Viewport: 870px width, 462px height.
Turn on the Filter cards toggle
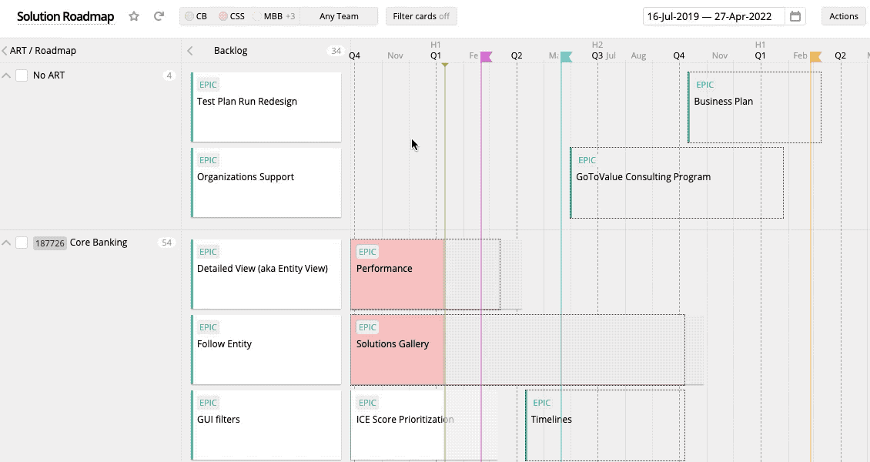coord(421,15)
